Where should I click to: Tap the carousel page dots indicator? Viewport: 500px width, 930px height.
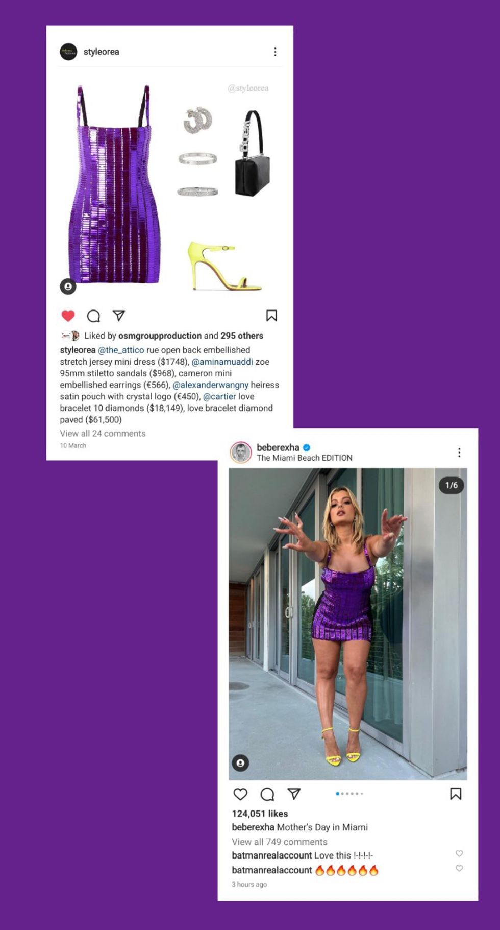pyautogui.click(x=349, y=794)
